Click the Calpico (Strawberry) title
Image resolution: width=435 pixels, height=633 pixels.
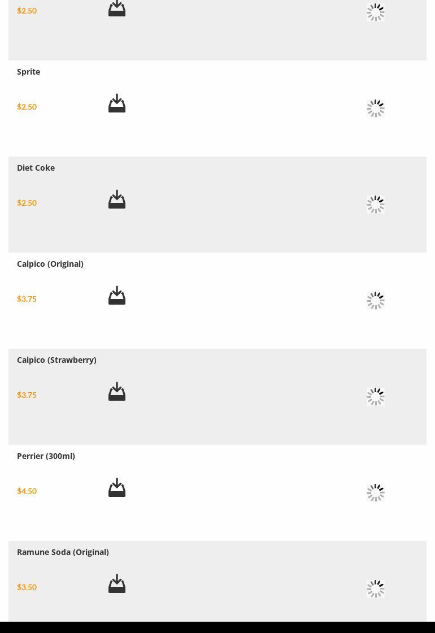[56, 360]
